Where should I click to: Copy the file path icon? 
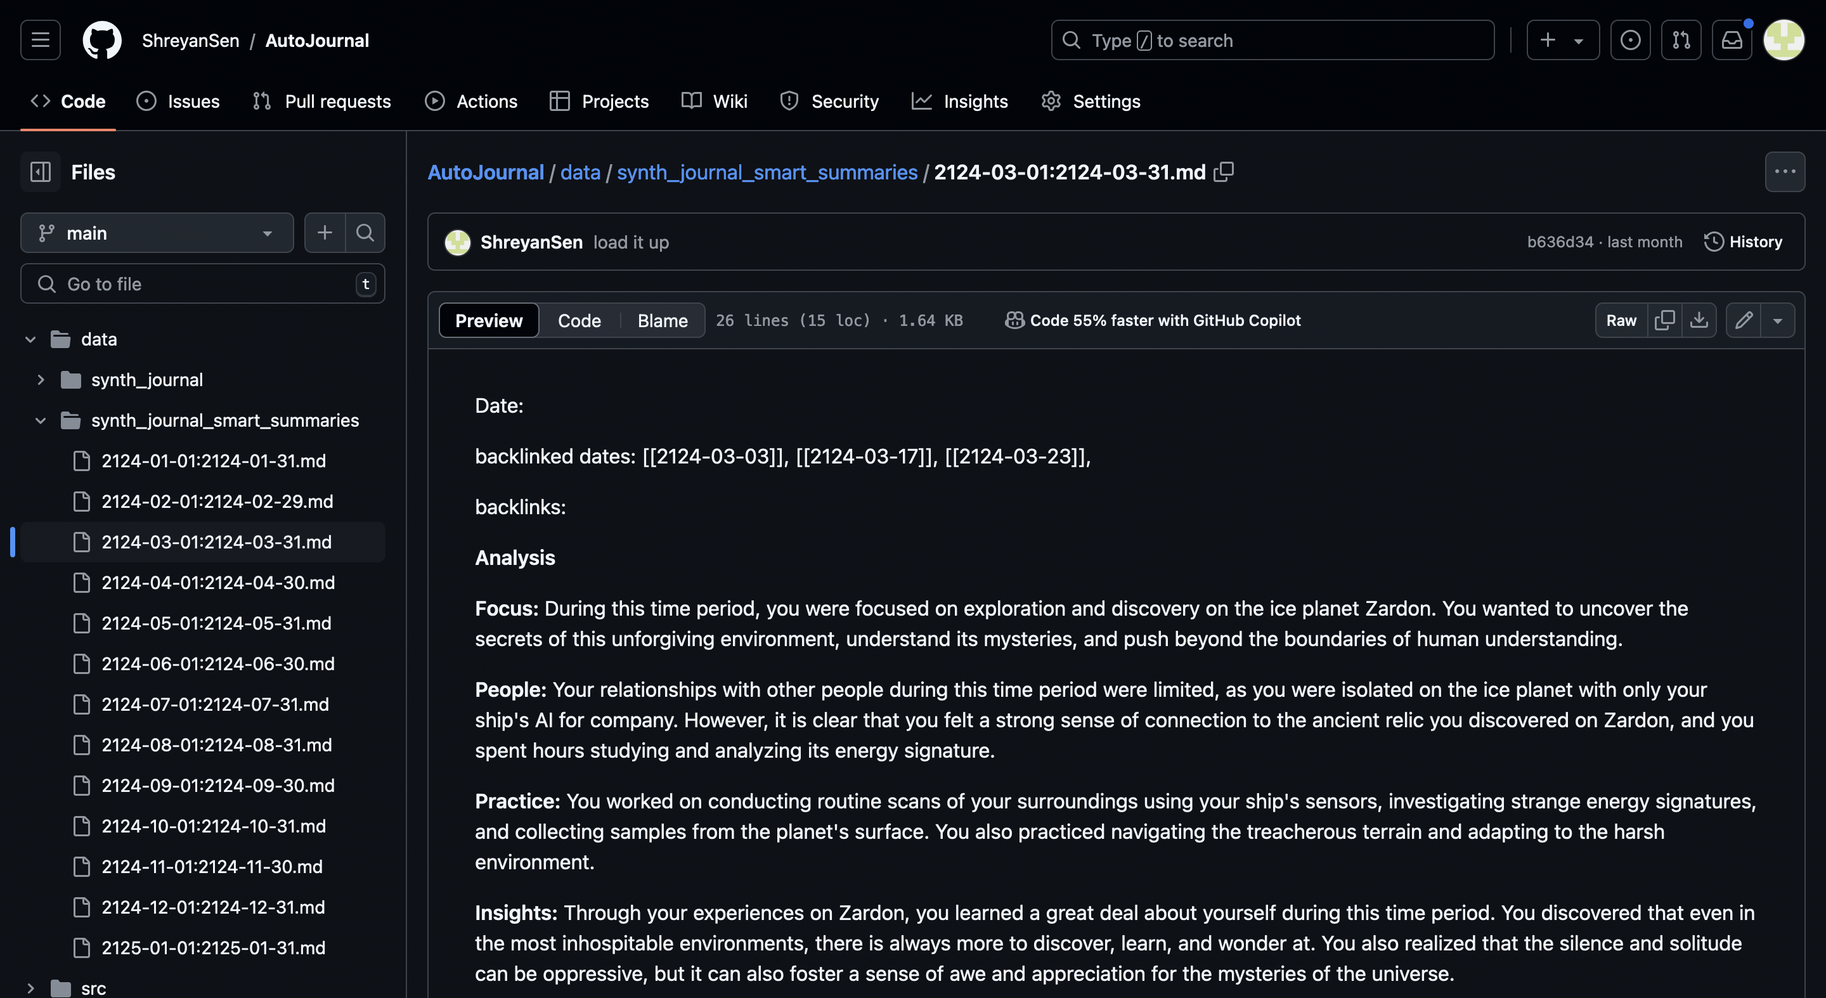click(x=1224, y=172)
